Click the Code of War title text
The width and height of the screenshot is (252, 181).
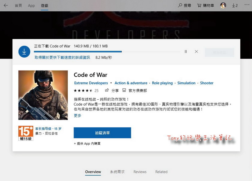(91, 75)
